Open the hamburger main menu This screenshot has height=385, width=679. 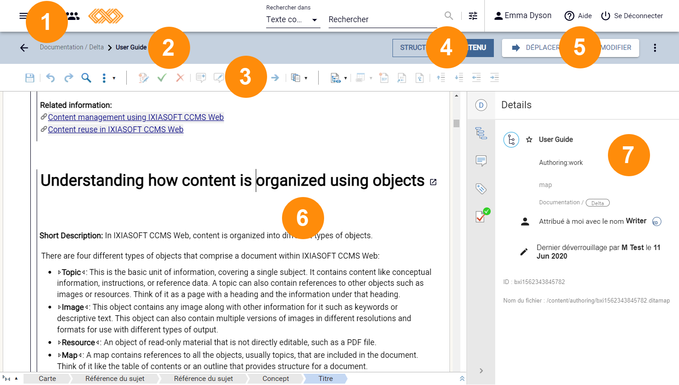23,16
